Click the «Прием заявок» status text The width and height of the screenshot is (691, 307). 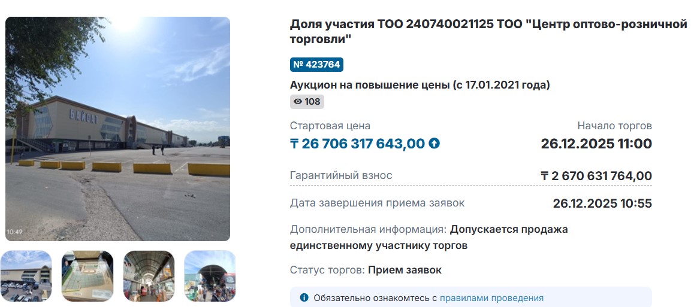pyautogui.click(x=405, y=270)
